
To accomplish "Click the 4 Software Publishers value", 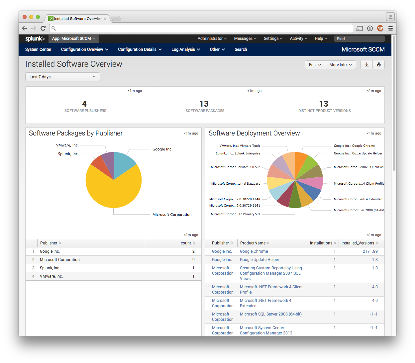I will tap(84, 104).
